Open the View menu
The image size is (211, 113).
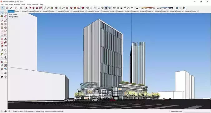coord(11,5)
